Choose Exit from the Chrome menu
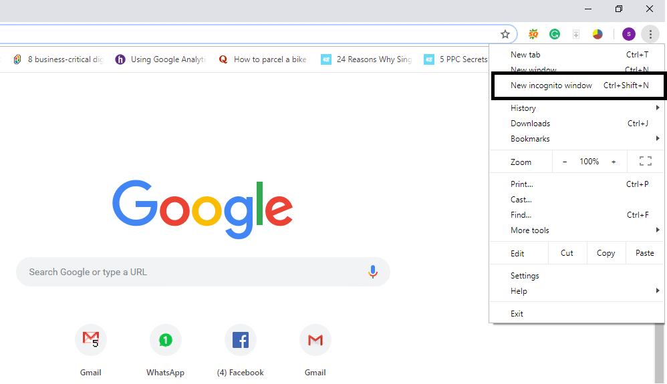The image size is (667, 384). pos(577,313)
